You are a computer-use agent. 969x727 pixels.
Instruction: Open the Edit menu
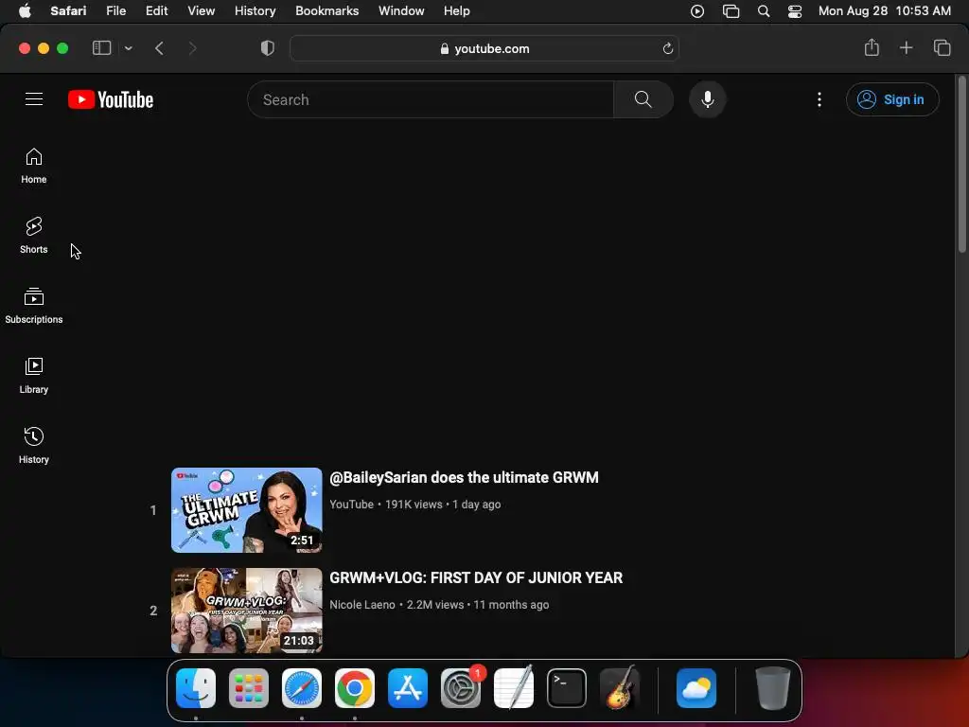(156, 11)
